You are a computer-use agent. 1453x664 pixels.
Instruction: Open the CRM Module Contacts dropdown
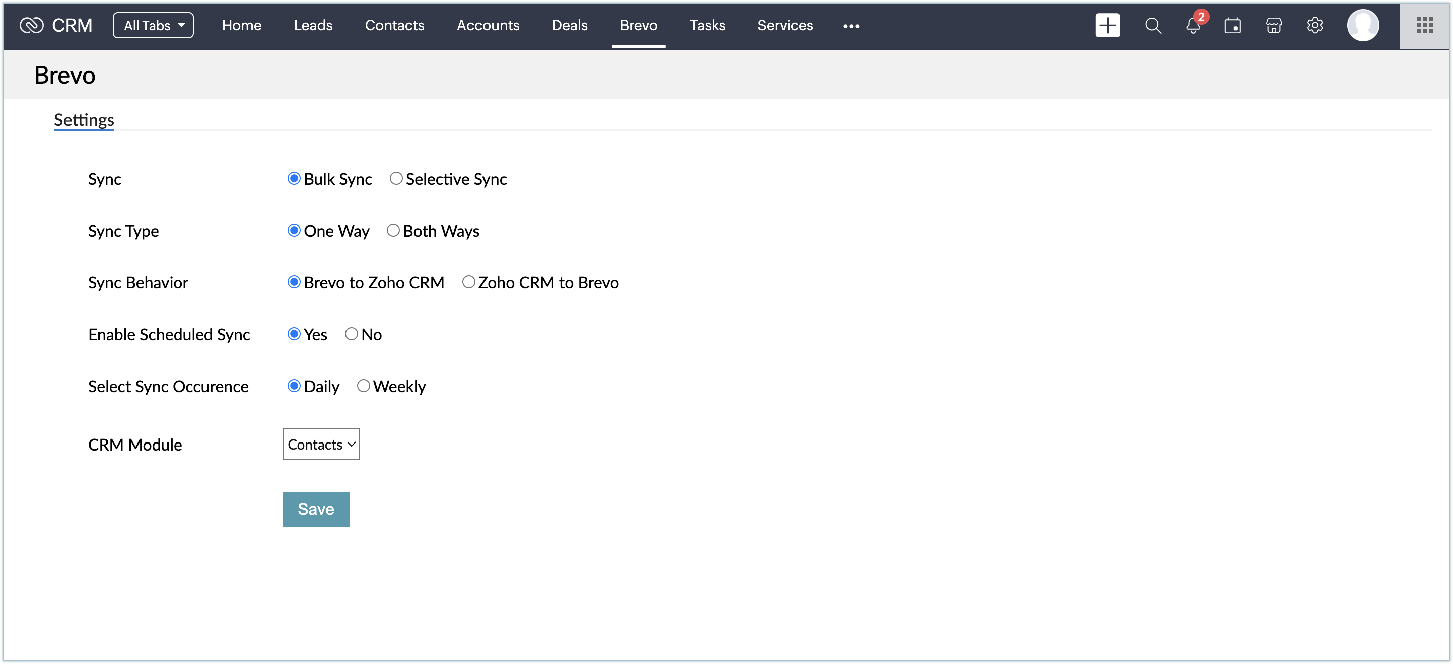coord(321,444)
